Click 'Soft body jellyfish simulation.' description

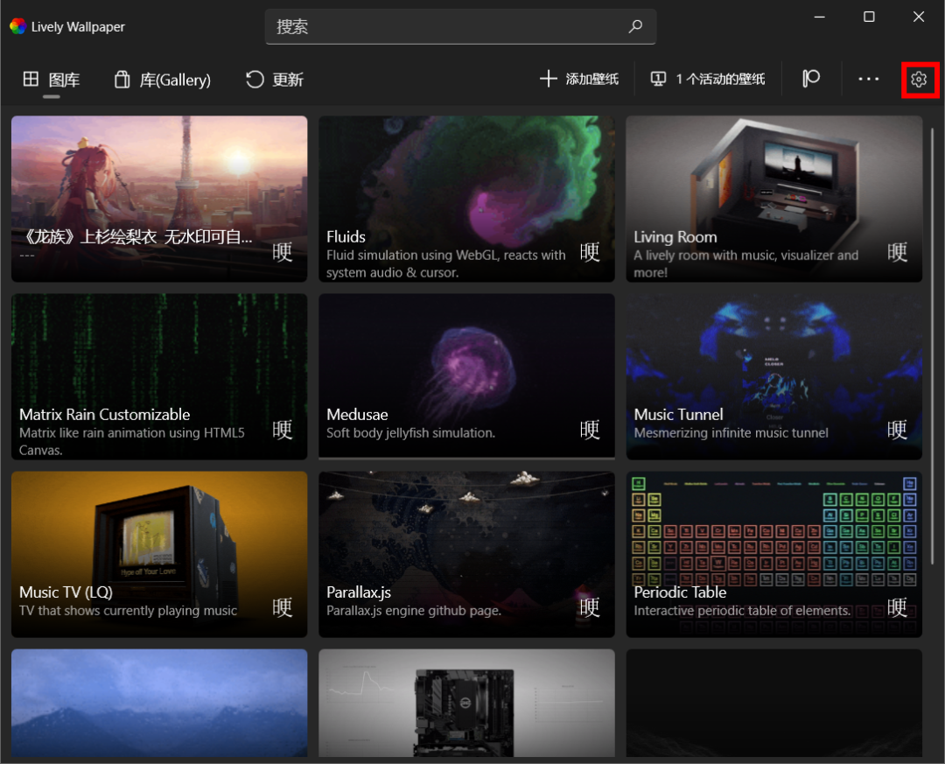pyautogui.click(x=411, y=433)
